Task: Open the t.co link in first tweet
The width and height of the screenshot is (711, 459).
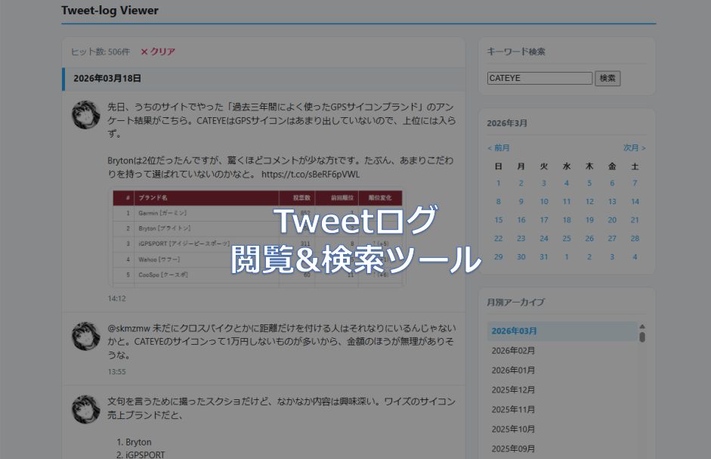Action: point(311,174)
